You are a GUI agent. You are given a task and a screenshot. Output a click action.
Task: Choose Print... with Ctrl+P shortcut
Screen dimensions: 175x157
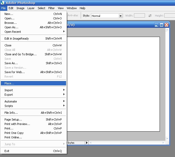click(x=33, y=128)
